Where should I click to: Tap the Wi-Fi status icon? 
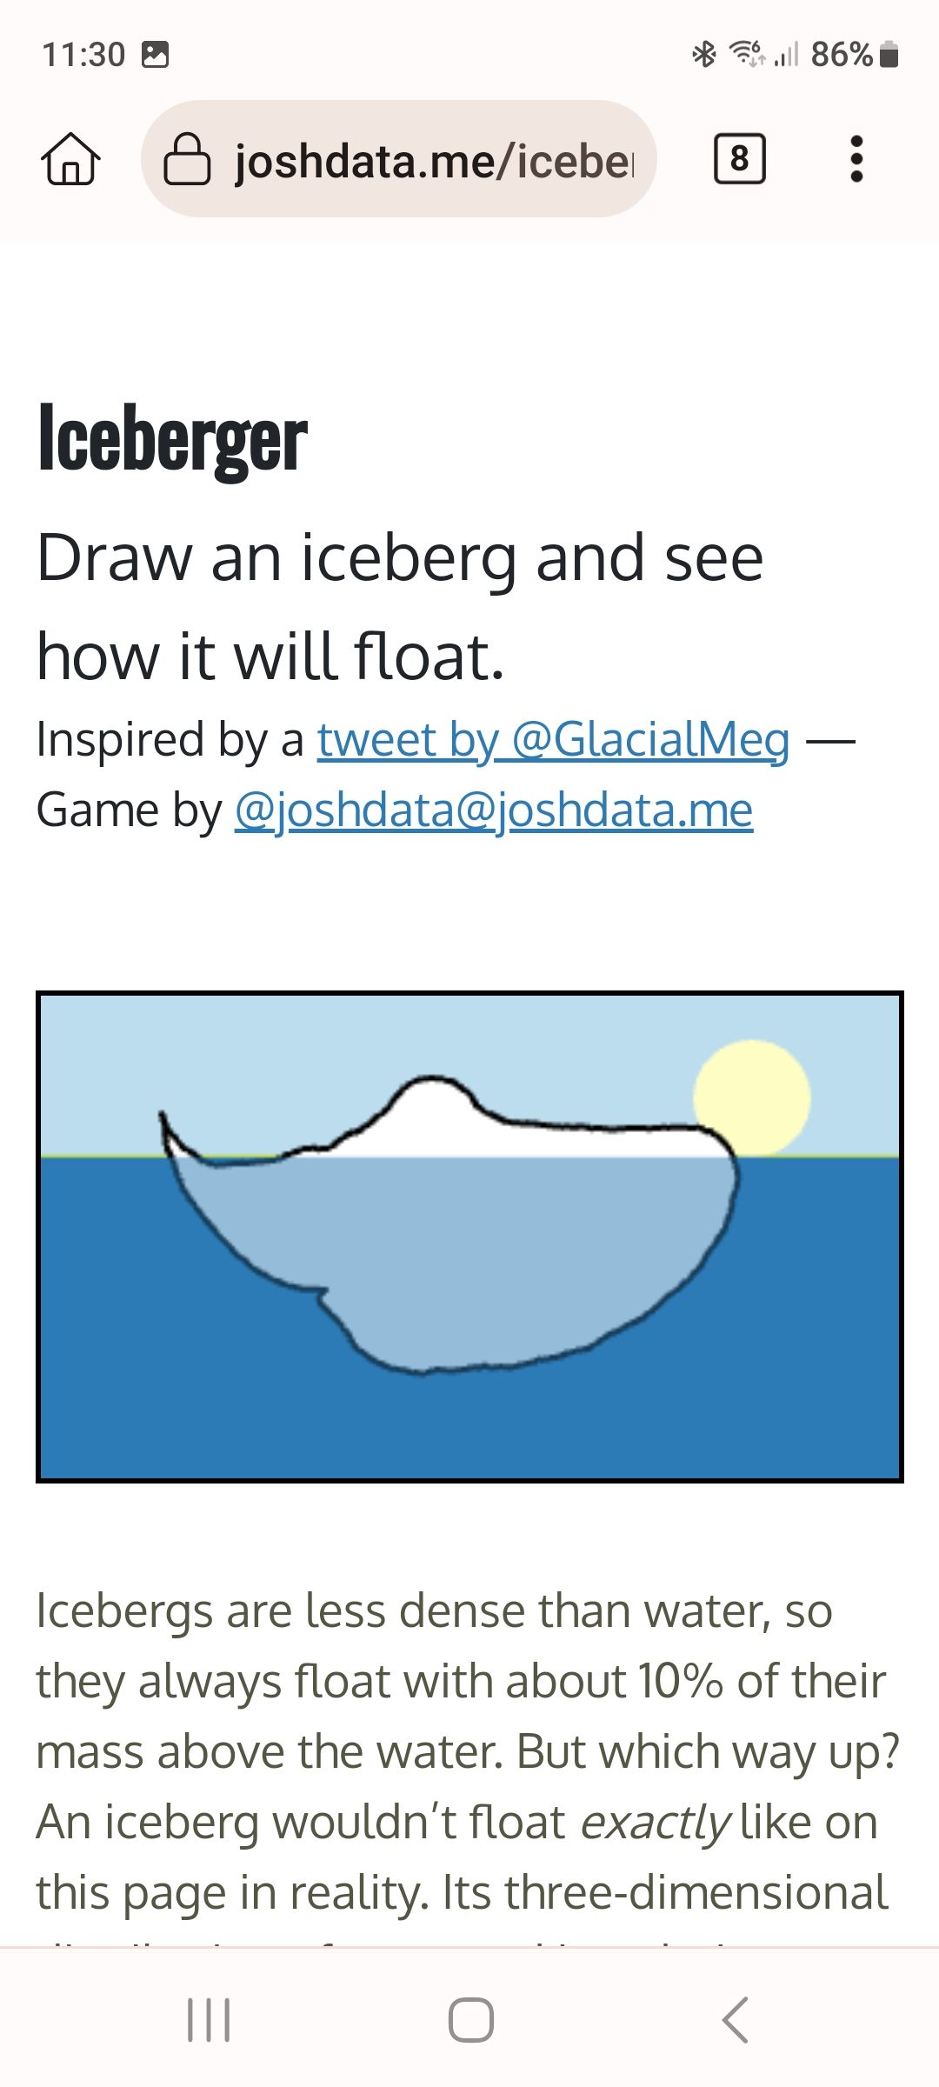[746, 54]
